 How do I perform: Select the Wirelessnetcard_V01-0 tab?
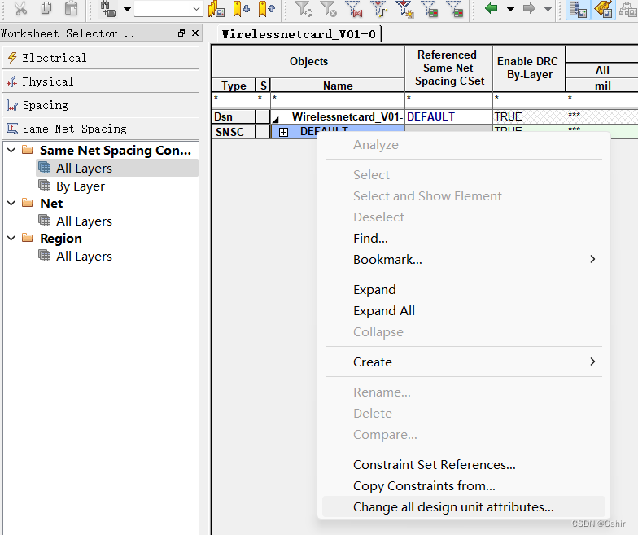tap(299, 34)
